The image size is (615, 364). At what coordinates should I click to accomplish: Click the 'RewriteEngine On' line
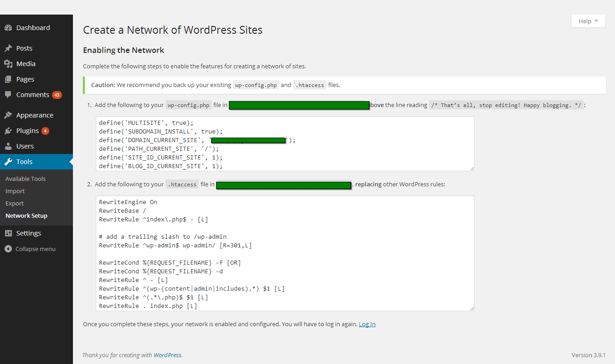[128, 202]
